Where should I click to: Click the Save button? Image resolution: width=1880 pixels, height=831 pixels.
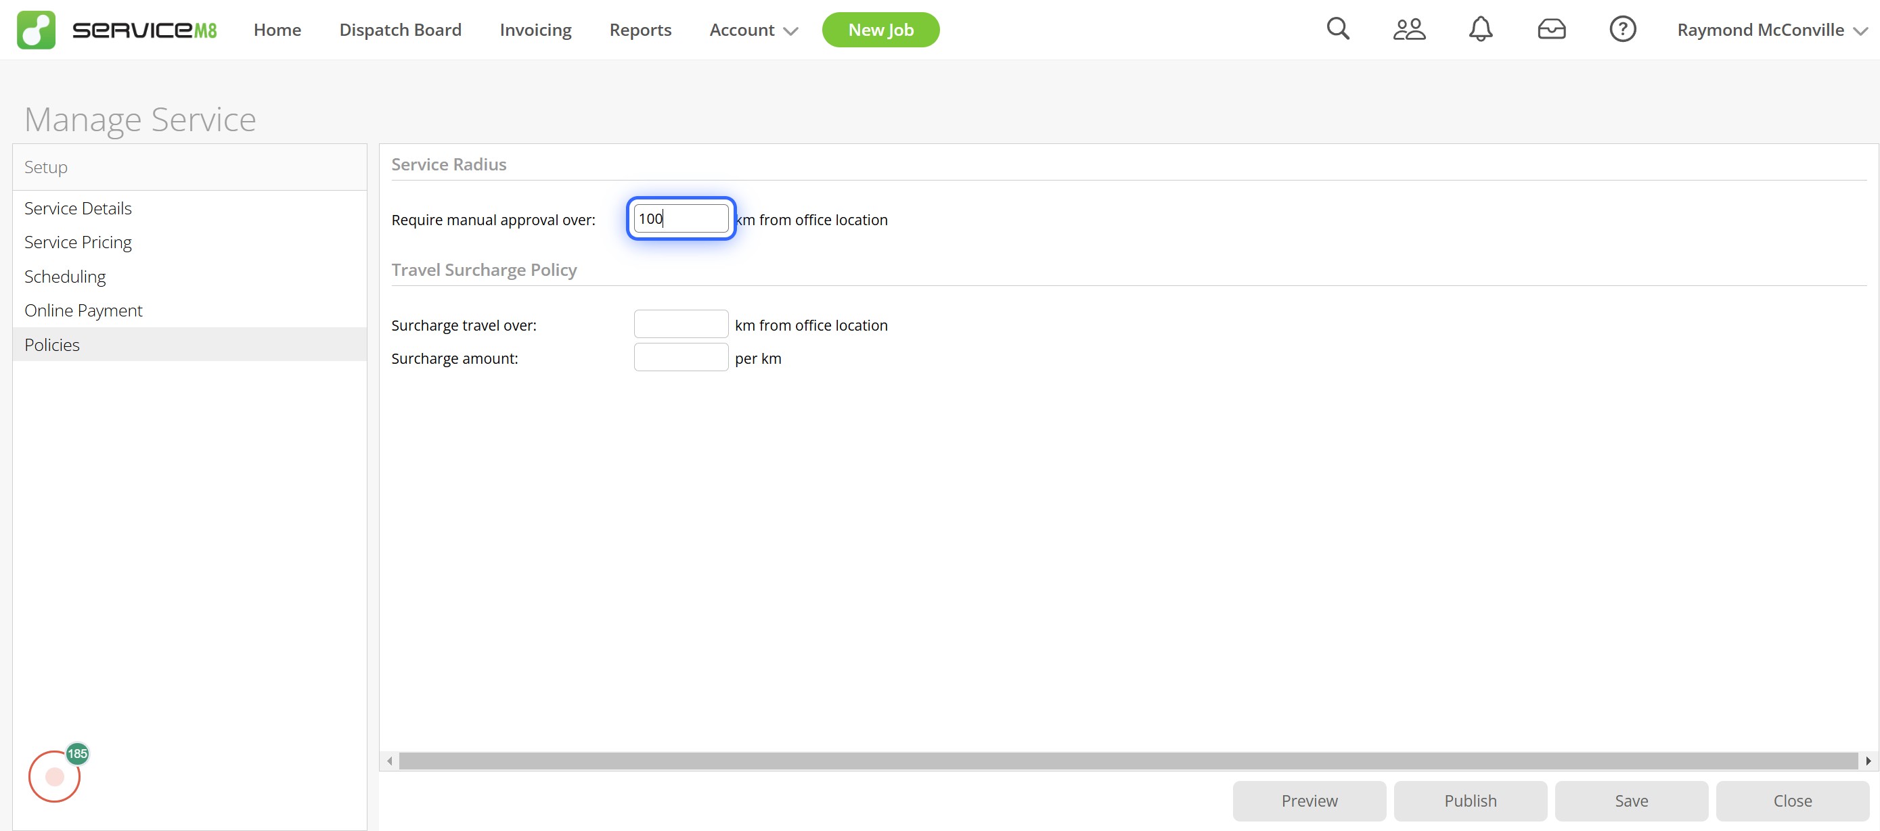(1630, 801)
